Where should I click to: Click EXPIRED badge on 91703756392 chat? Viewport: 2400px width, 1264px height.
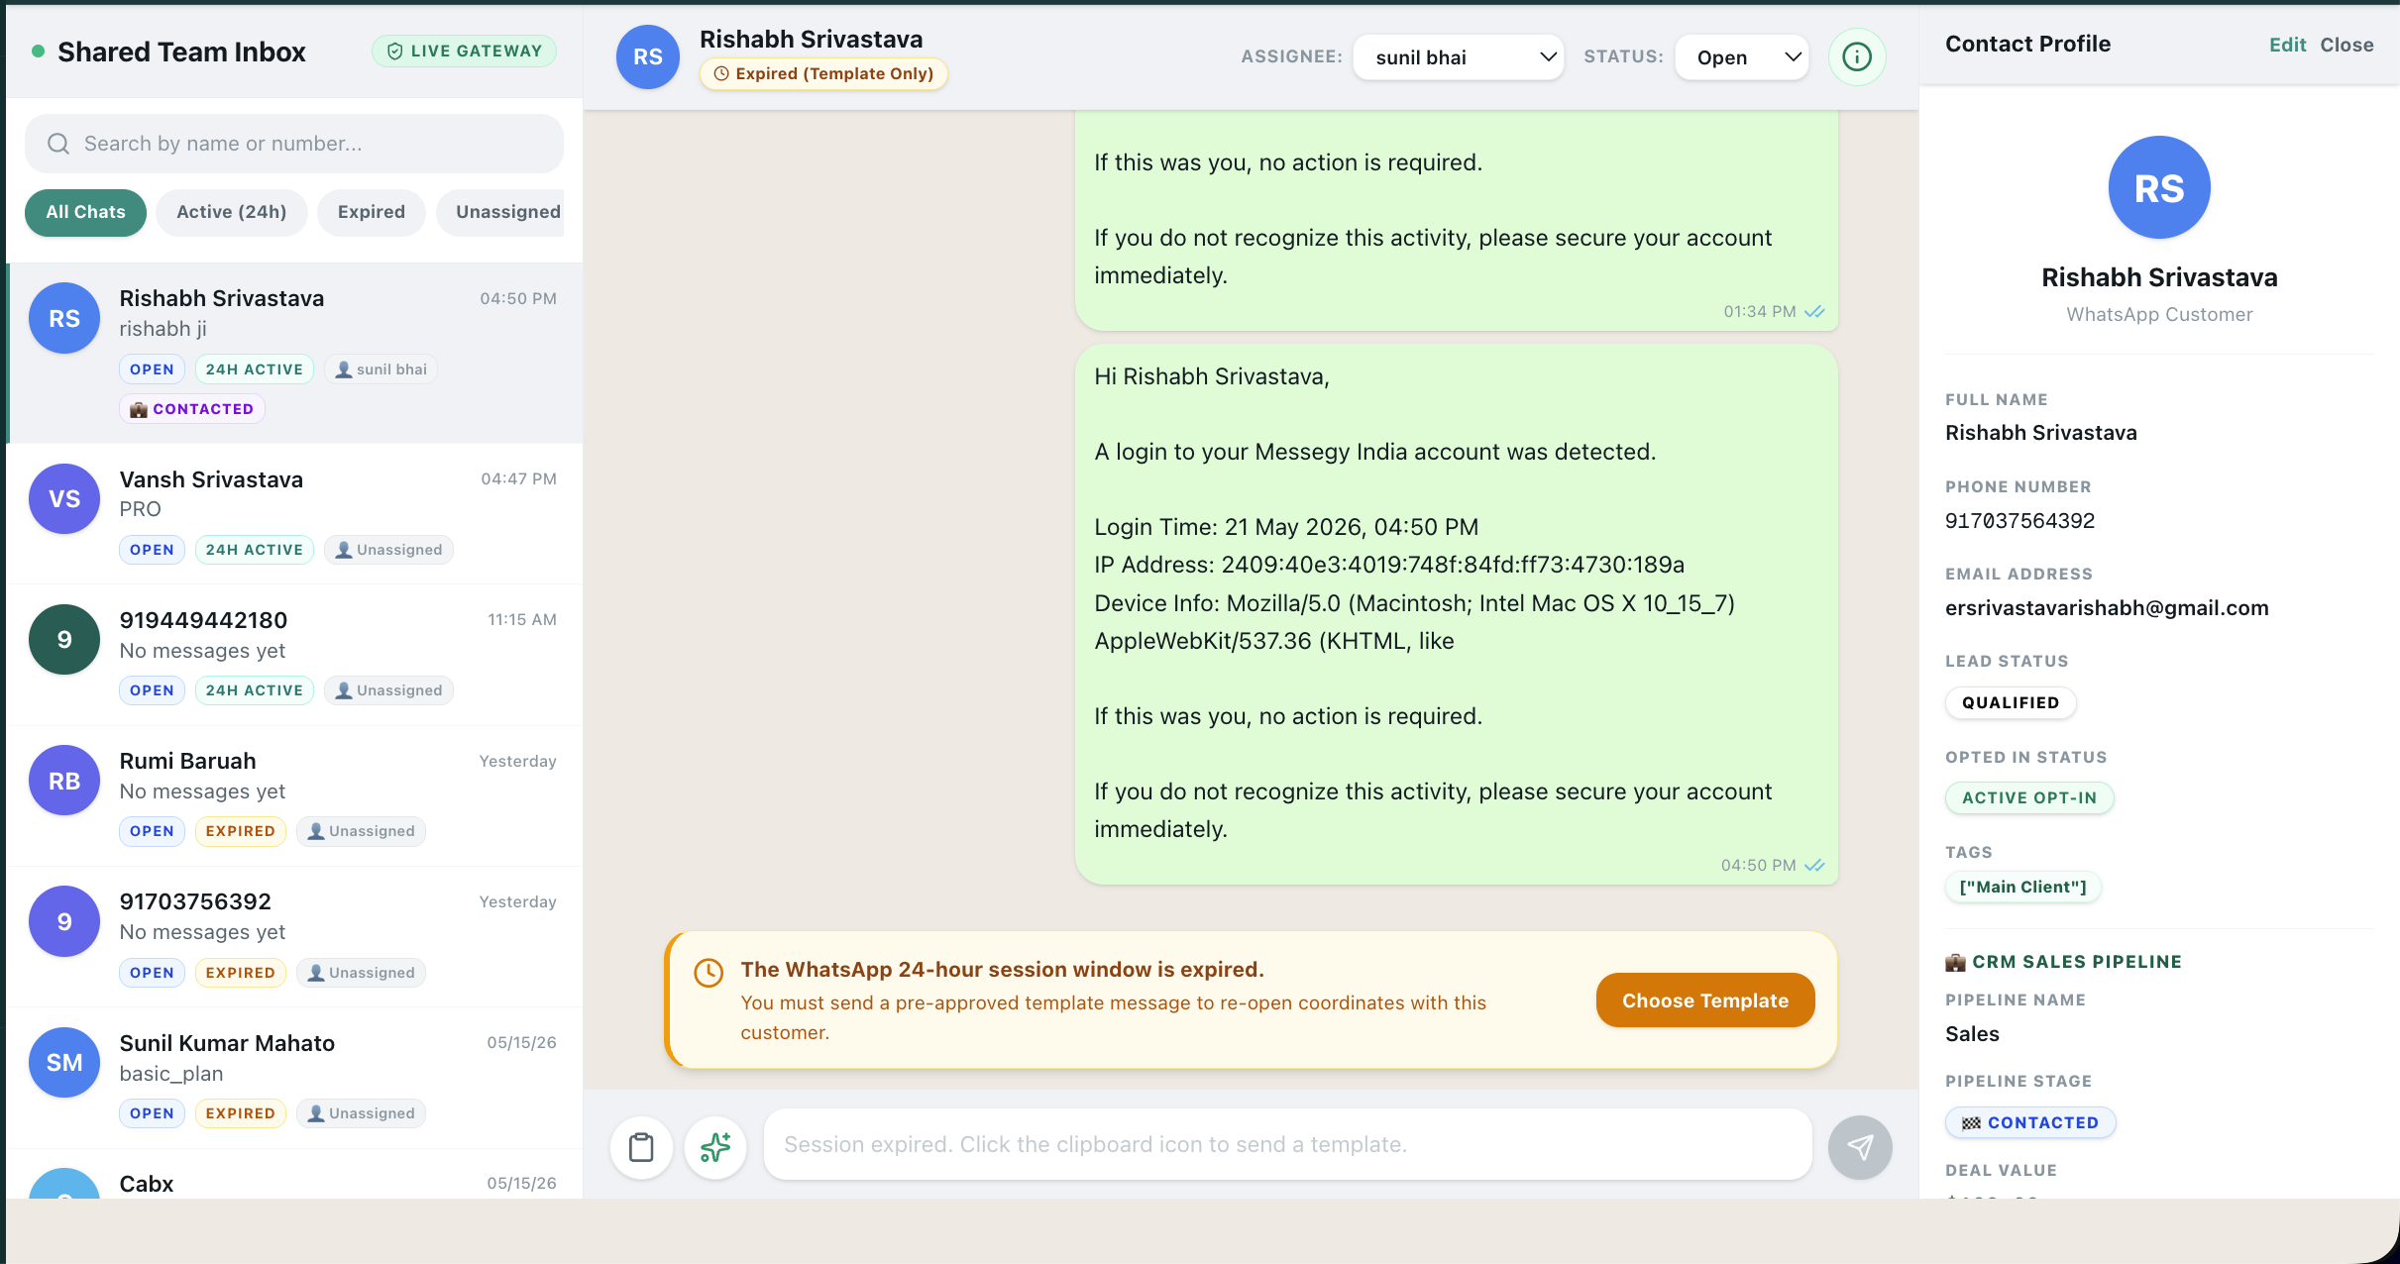click(240, 973)
